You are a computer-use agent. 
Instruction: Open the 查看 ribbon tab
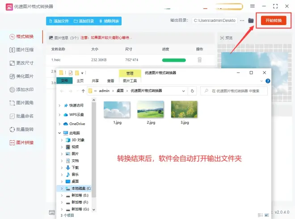pos(111,81)
